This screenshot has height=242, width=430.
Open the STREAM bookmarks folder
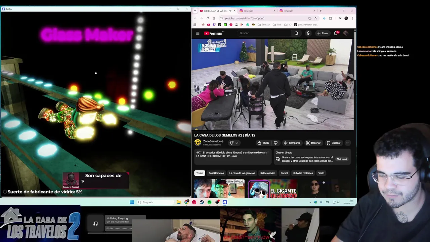(263, 25)
